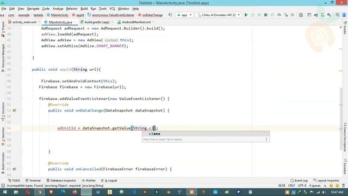348x196 pixels.
Task: Collapse the addValueEventListener block fold marker
Action: [22, 99]
